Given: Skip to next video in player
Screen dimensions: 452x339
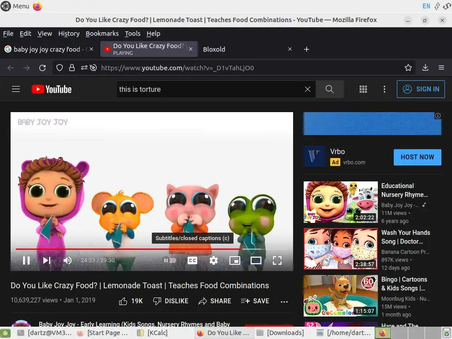Looking at the screenshot, I should click(47, 260).
